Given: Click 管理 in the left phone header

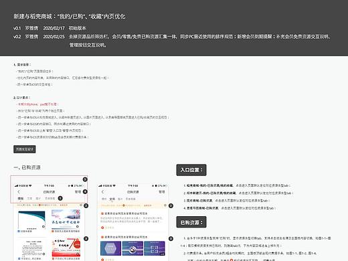Looking at the screenshot, I should (78, 192).
